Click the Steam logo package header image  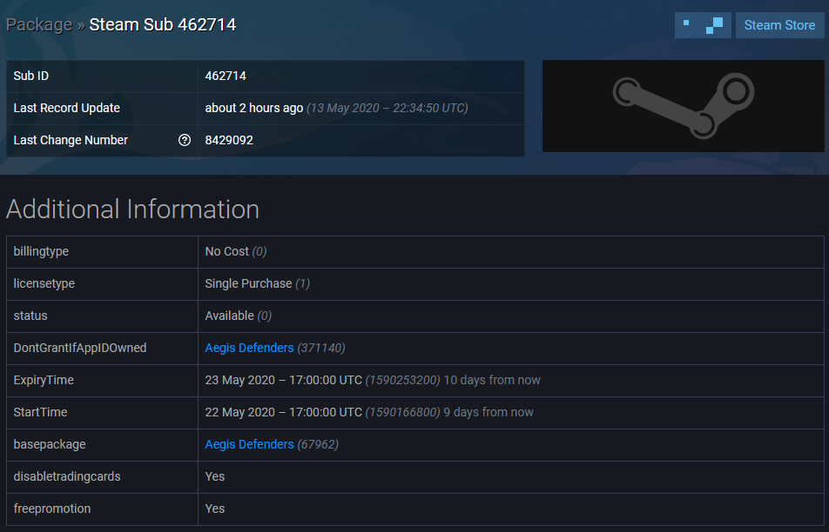click(x=684, y=106)
